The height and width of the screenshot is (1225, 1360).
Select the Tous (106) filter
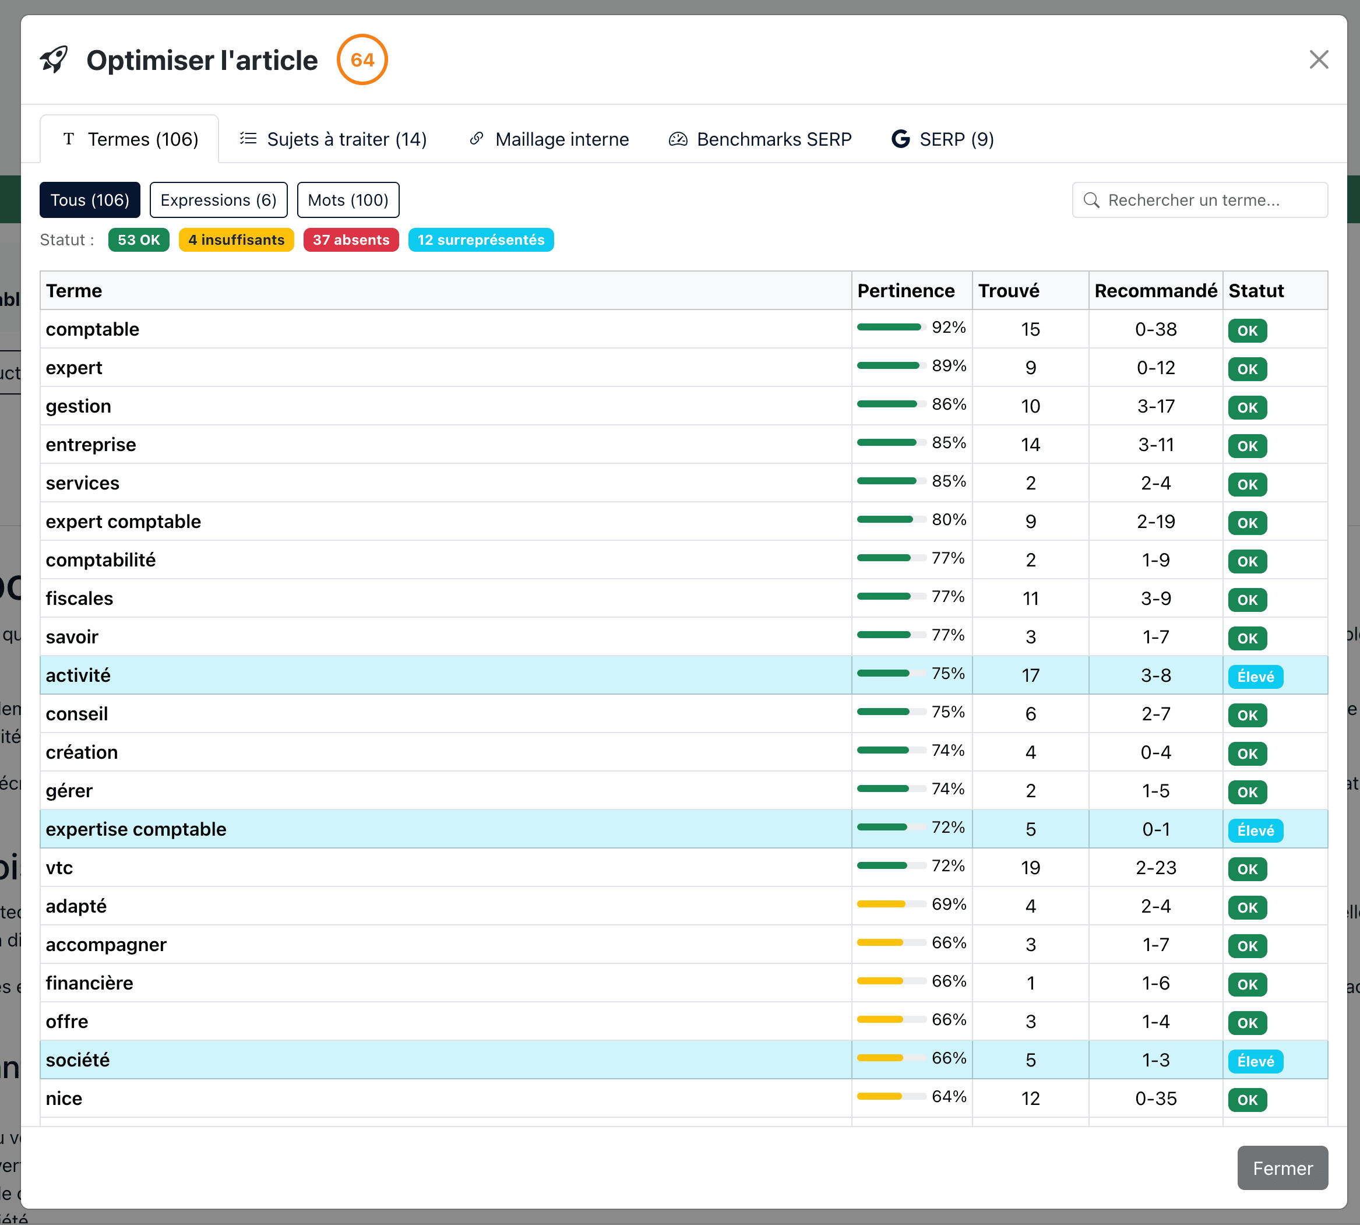coord(90,200)
